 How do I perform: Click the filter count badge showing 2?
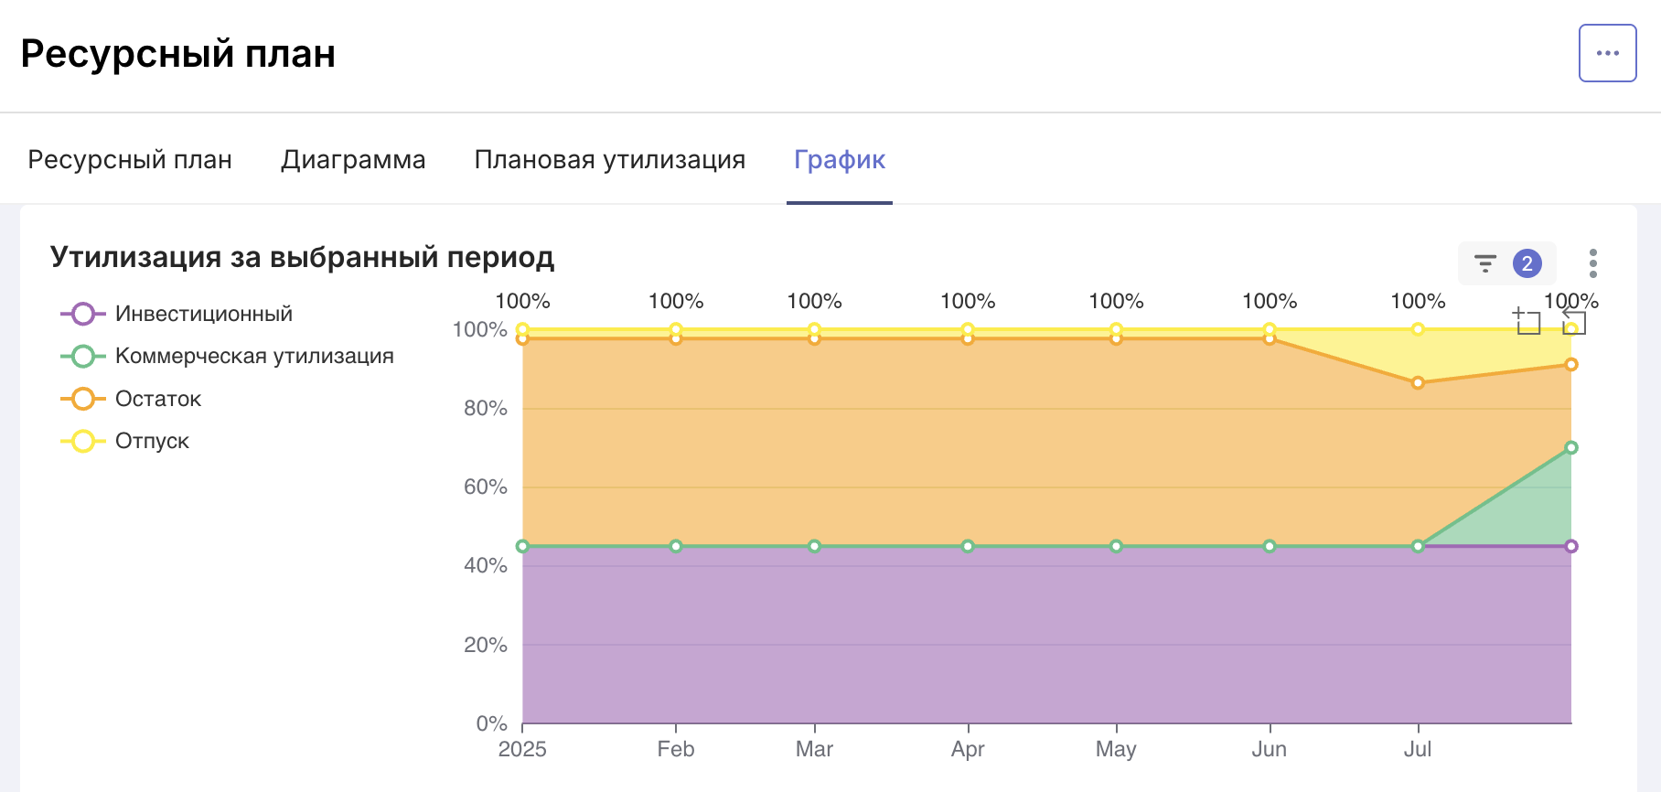[1527, 263]
